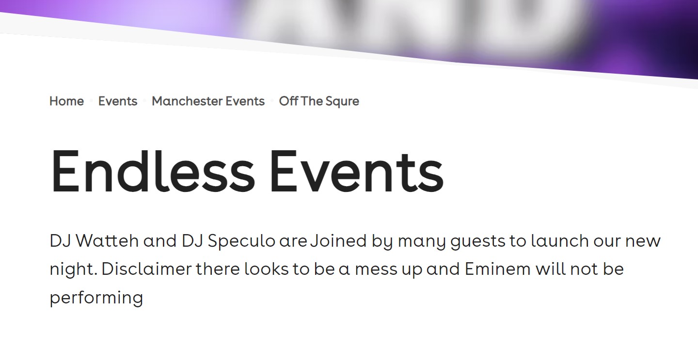Viewport: 698px width, 364px height.
Task: Click the Endless Events page heading
Action: 247,171
